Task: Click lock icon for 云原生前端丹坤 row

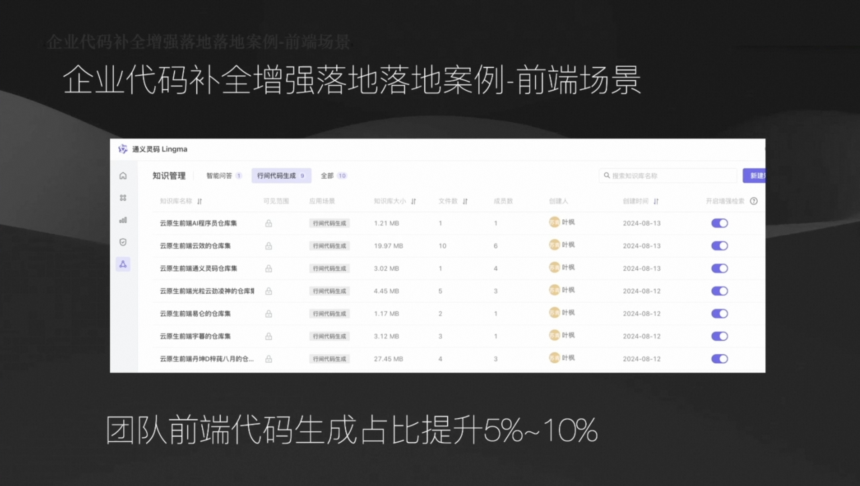Action: (268, 359)
